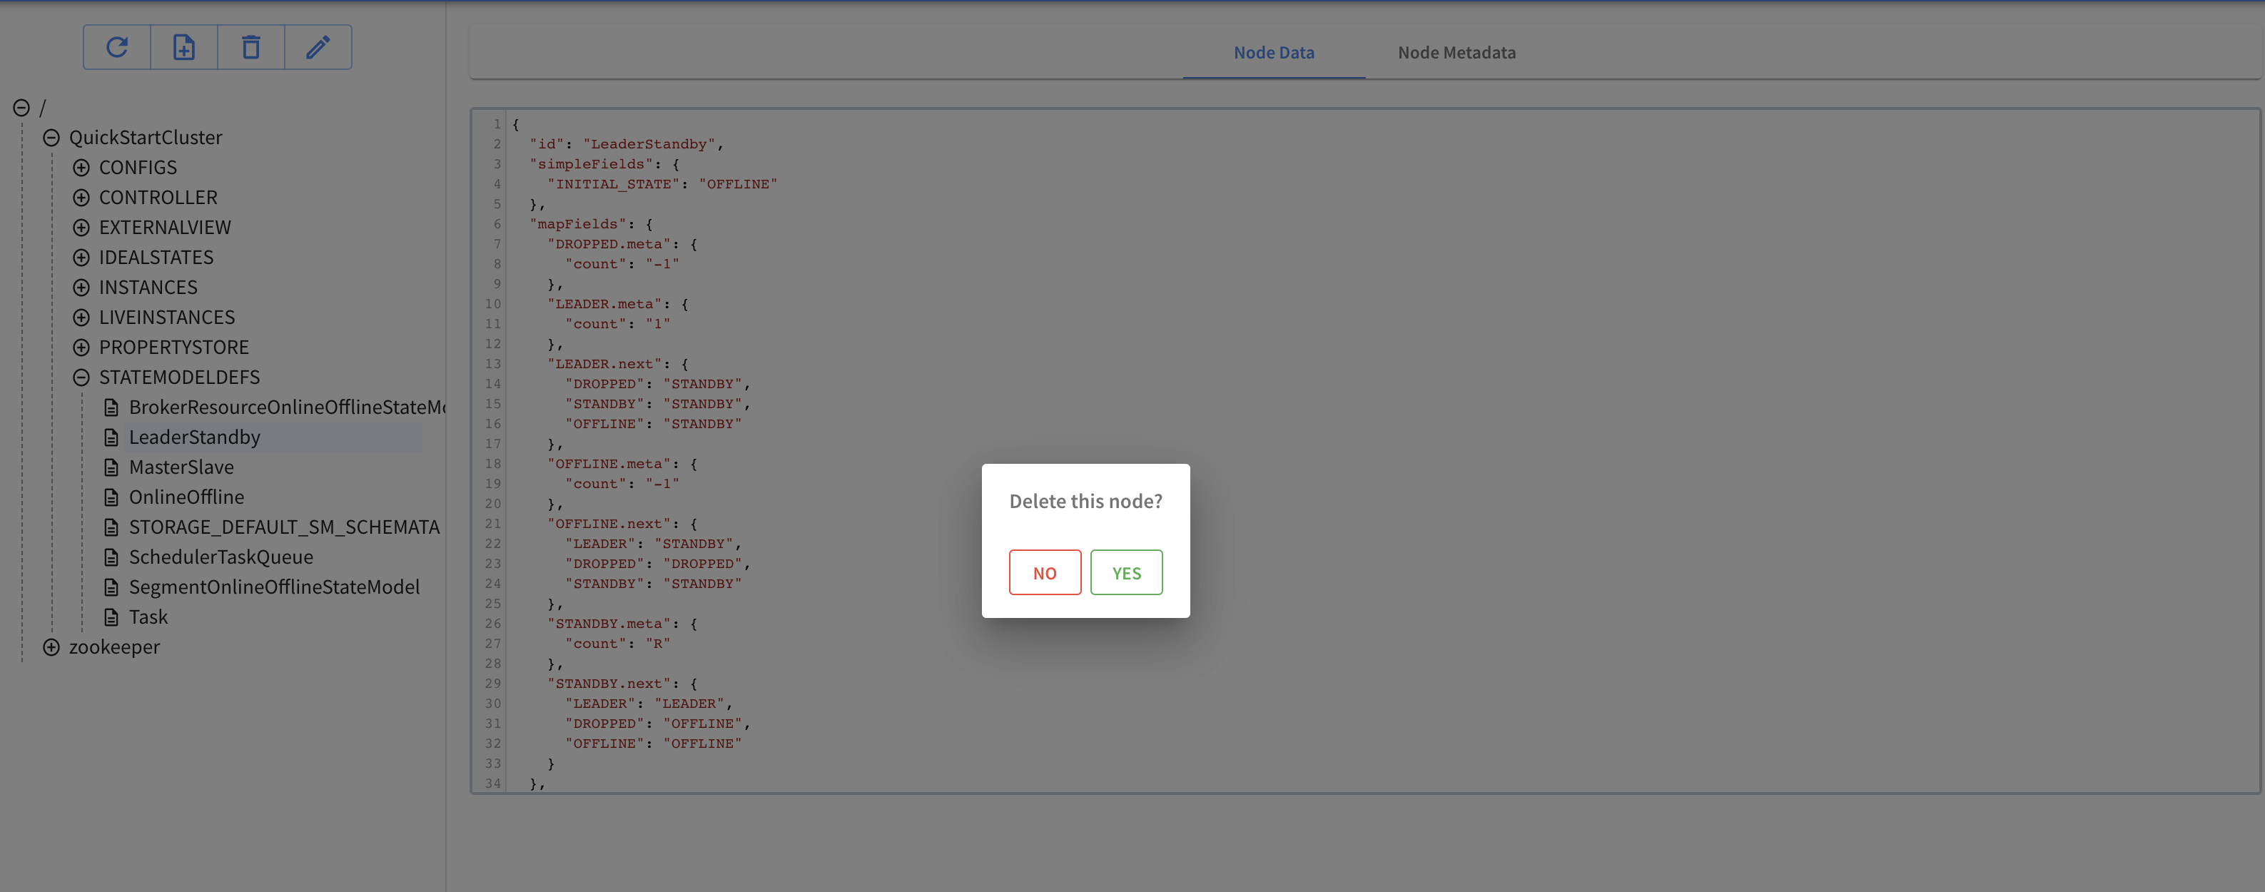Expand the LIVEINSTANCES node
The width and height of the screenshot is (2265, 892).
click(82, 318)
